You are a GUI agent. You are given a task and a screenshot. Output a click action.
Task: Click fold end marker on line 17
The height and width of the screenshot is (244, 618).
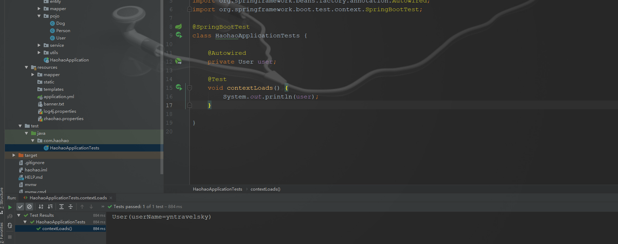click(189, 105)
